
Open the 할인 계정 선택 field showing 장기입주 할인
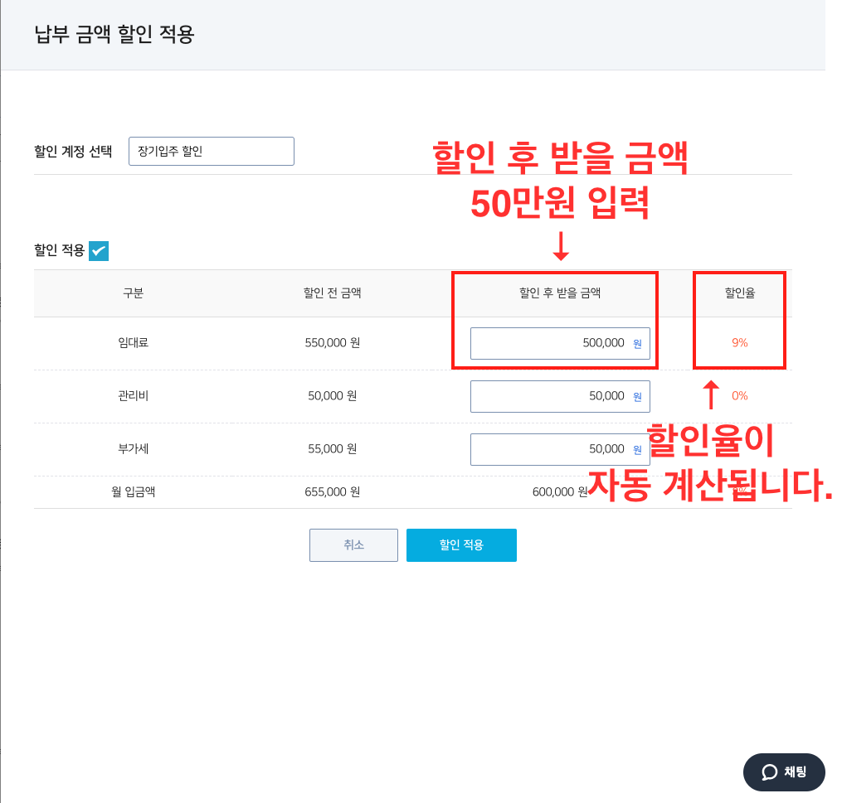211,152
